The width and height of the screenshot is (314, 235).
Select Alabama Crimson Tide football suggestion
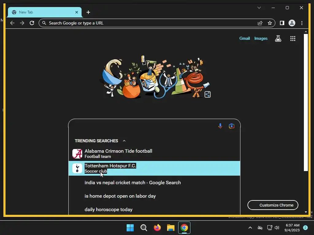pos(154,154)
